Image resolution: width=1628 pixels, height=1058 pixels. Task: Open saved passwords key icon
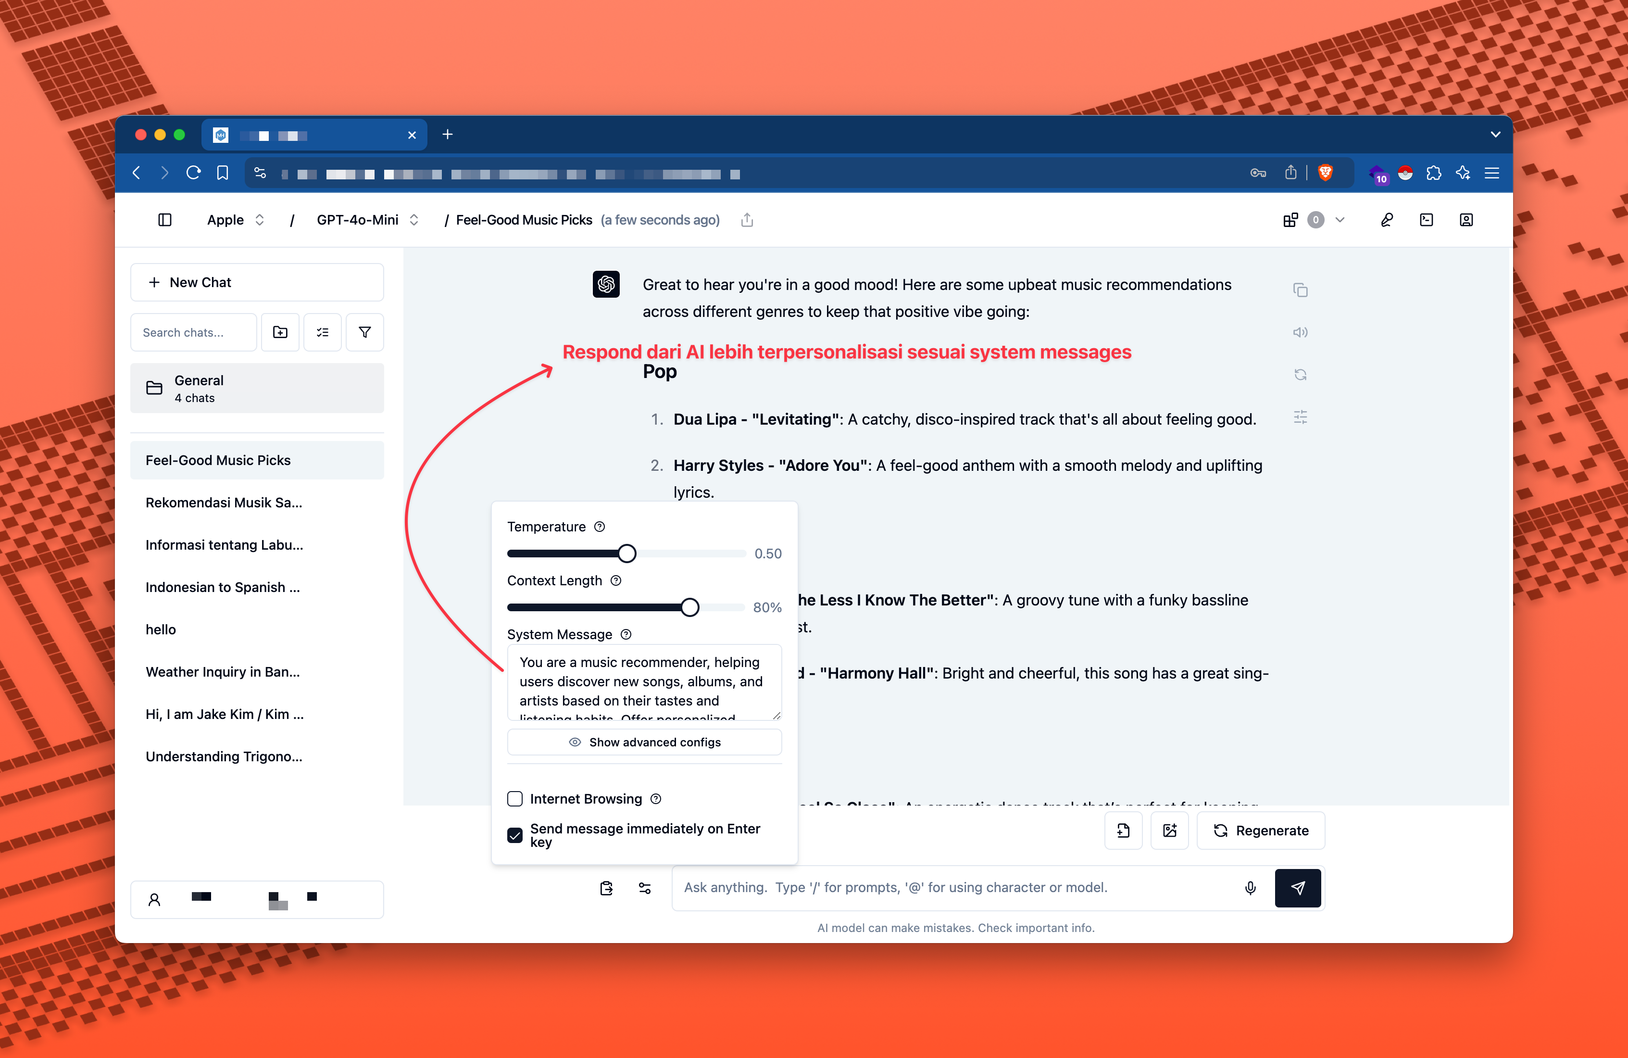point(1258,173)
